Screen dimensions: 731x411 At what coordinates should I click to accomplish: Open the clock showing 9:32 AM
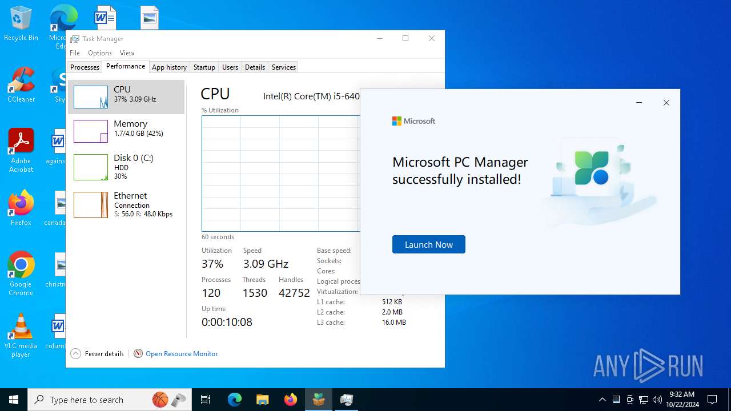tap(682, 400)
